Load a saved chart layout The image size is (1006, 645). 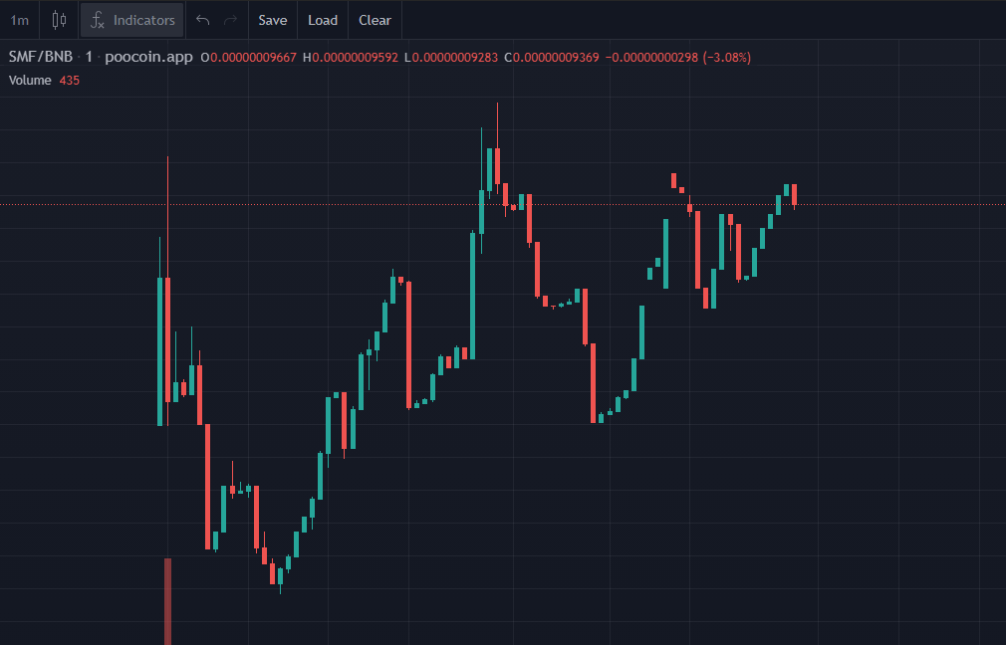[323, 20]
